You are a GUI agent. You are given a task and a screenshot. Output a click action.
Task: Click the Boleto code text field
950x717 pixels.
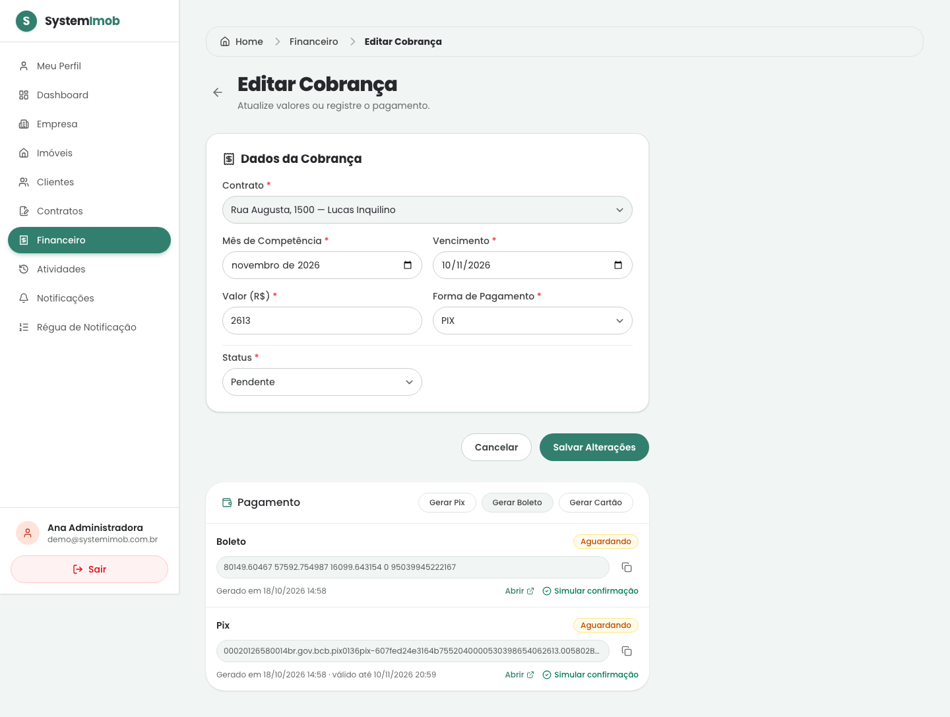coord(413,567)
